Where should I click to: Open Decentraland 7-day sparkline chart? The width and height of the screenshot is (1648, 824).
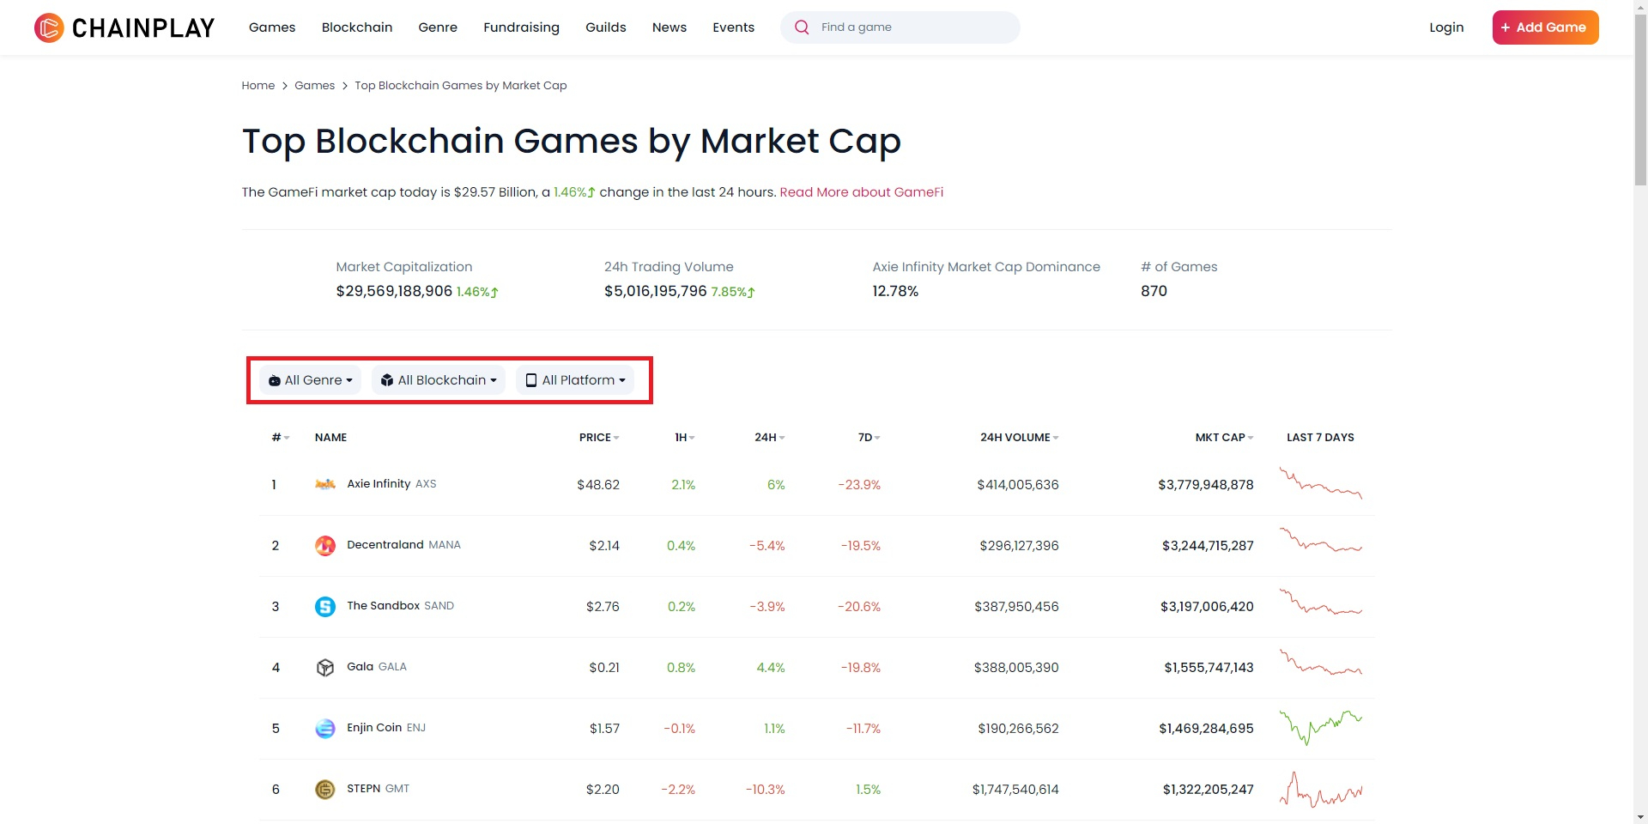(1321, 541)
